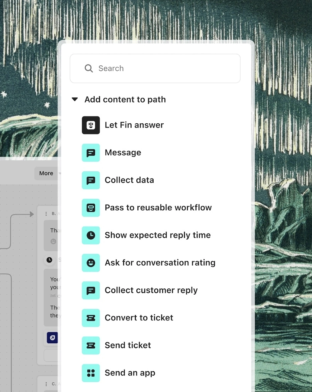The image size is (312, 392).
Task: Click the Collect customer reply icon
Action: [x=91, y=290]
